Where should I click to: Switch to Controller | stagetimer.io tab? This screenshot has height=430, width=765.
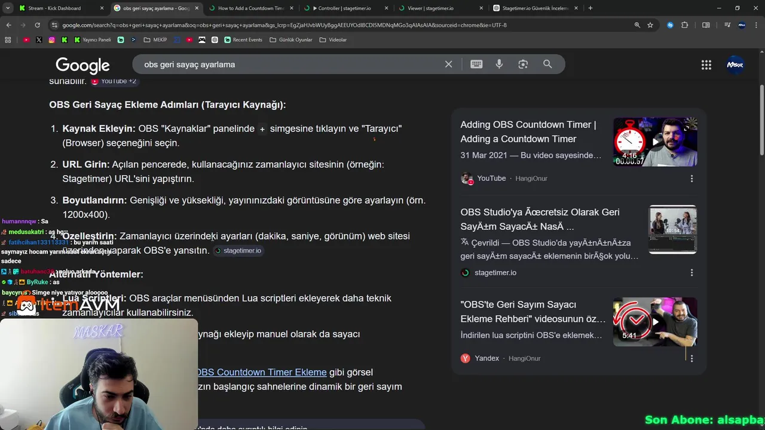[x=345, y=8]
